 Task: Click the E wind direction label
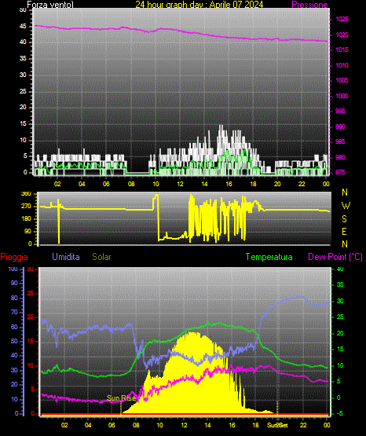point(345,231)
